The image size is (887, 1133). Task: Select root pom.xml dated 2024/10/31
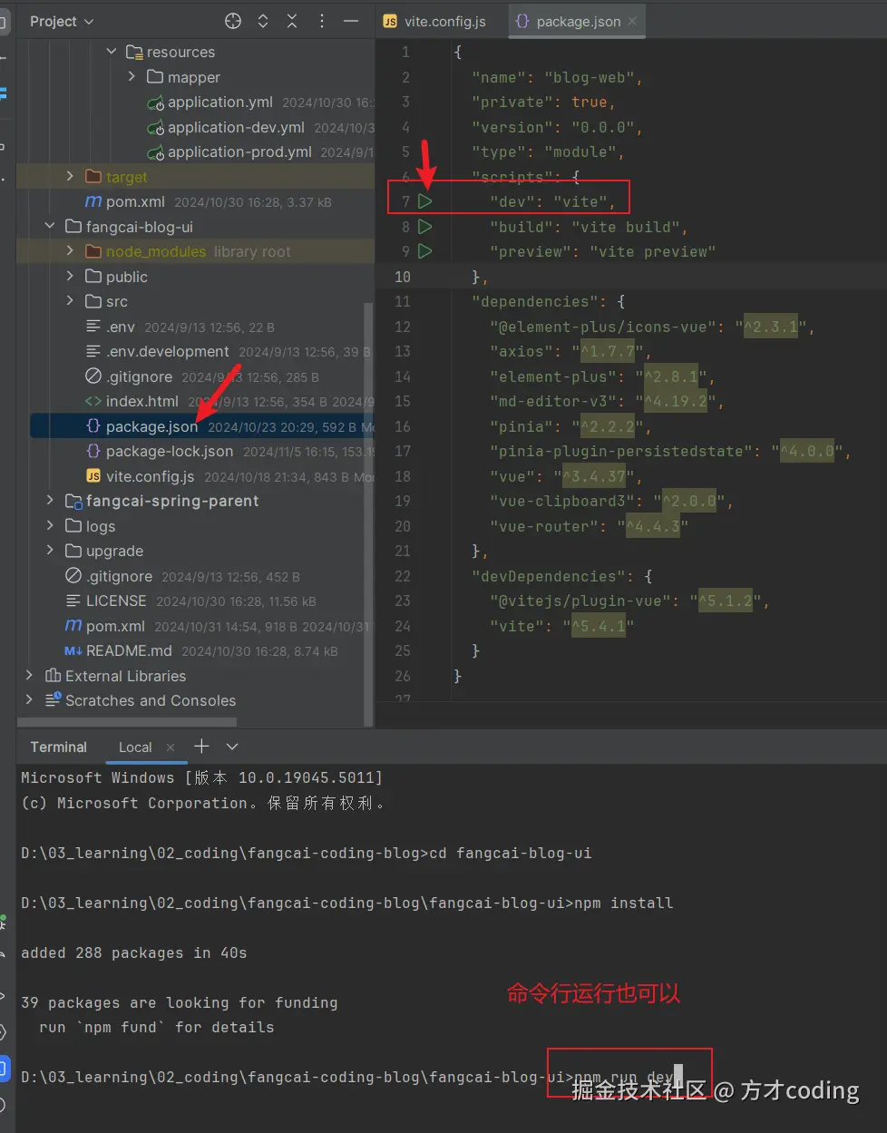pos(115,626)
